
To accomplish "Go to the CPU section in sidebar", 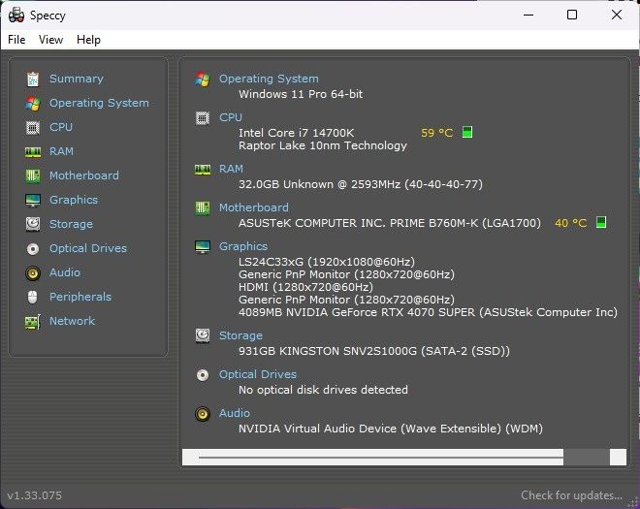I will click(61, 127).
